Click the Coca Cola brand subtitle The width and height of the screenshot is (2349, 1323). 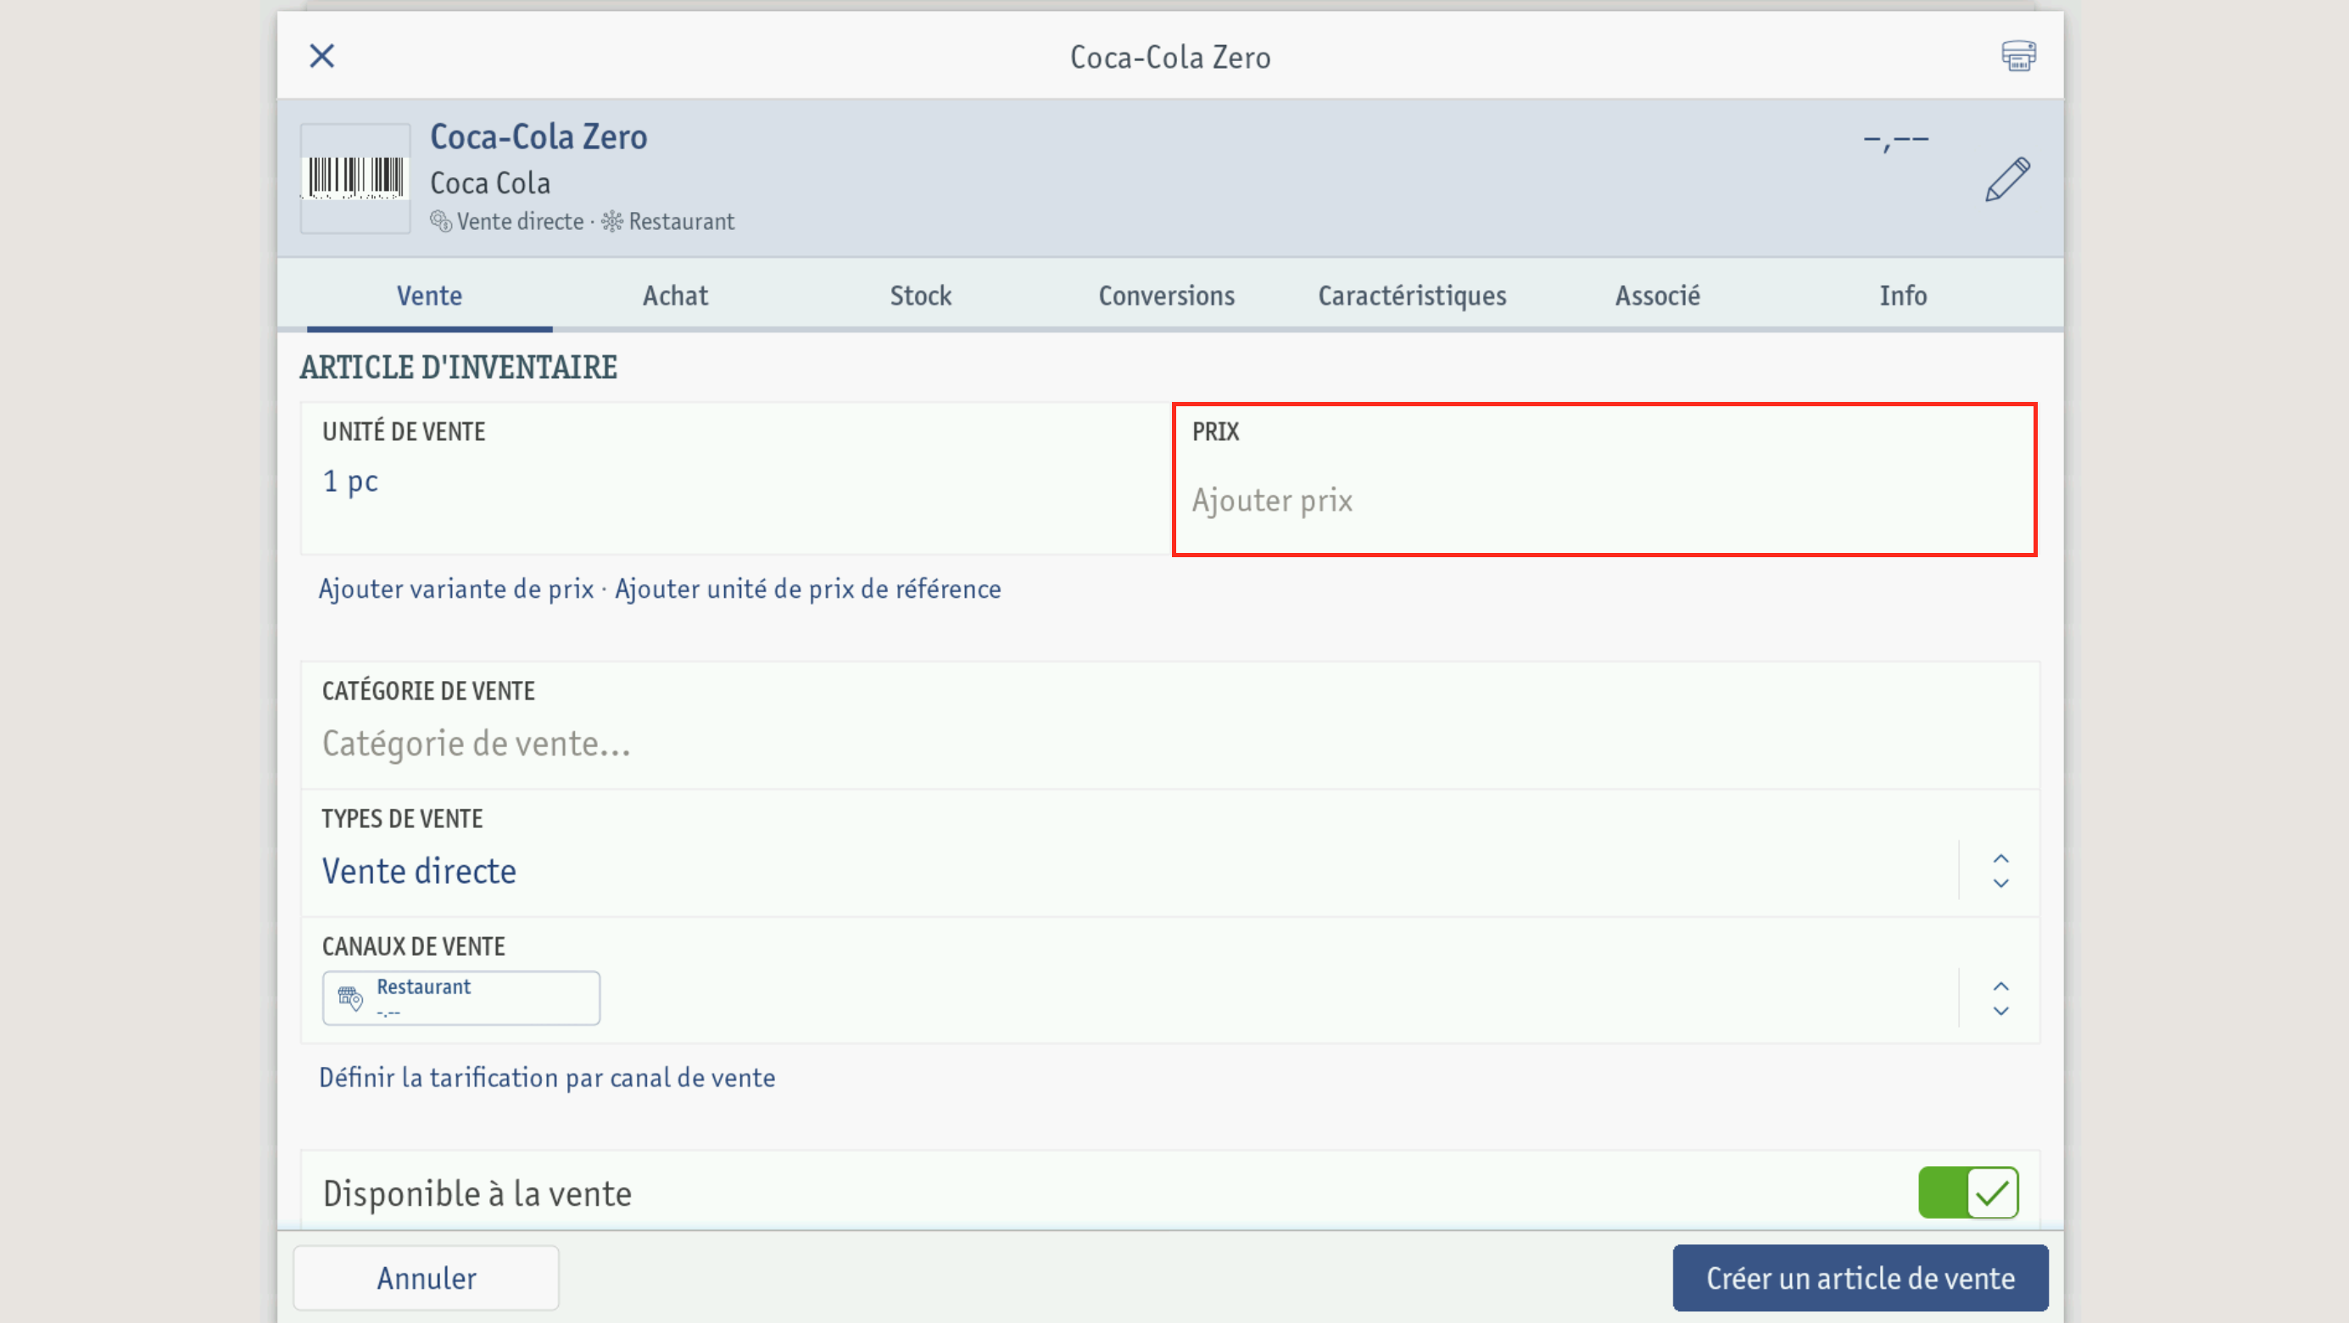[x=491, y=183]
